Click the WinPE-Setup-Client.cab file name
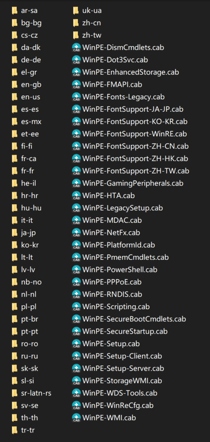210x442 pixels. coord(122,356)
